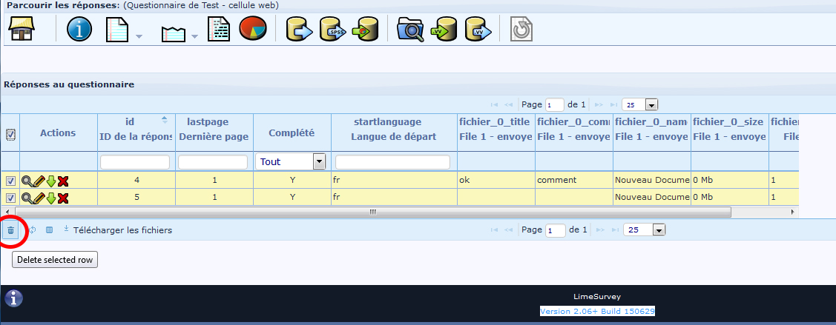Click the pencil edit icon for response 5
Image resolution: width=836 pixels, height=325 pixels.
tap(39, 198)
